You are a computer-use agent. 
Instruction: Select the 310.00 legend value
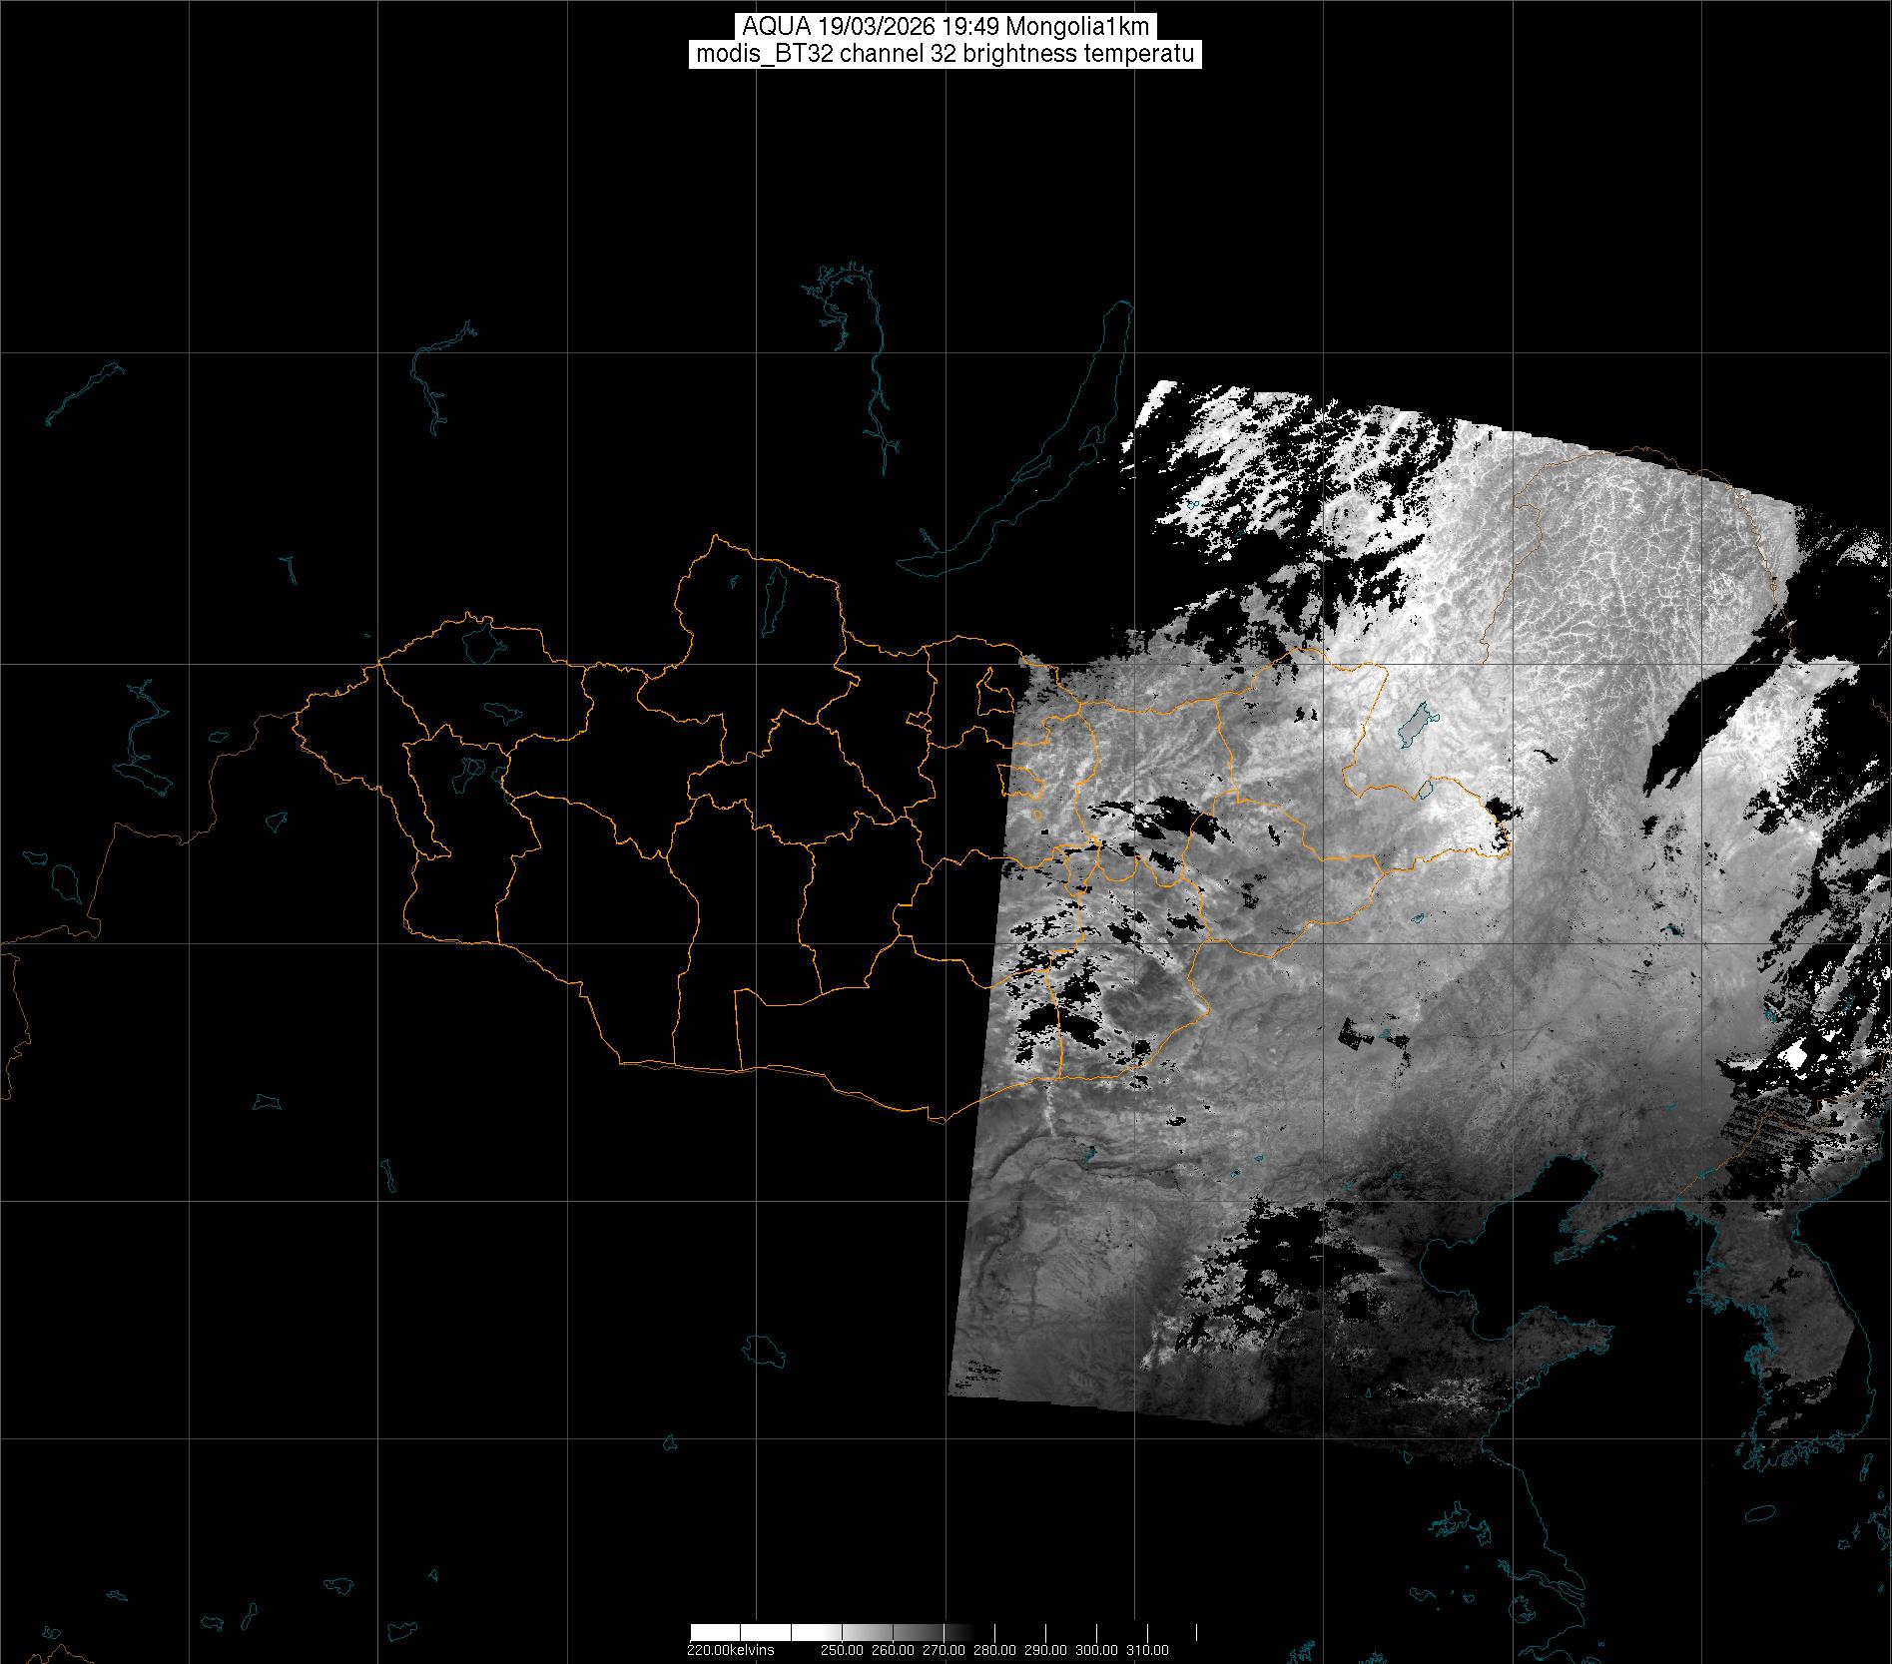[x=1148, y=1650]
